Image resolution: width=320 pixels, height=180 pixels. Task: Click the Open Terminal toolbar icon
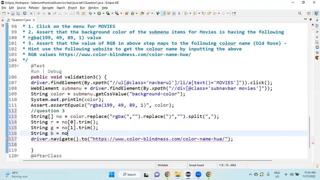(24, 13)
